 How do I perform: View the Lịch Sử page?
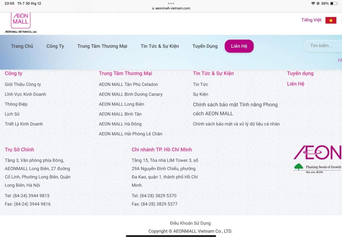12,114
